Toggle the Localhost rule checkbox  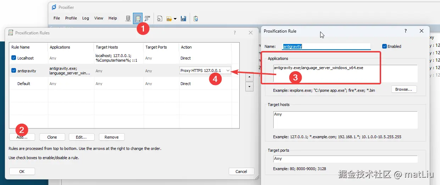coord(14,58)
